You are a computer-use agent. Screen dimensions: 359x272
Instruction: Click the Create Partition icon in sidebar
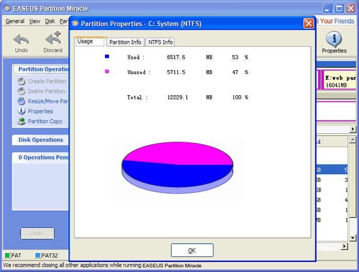coord(22,81)
